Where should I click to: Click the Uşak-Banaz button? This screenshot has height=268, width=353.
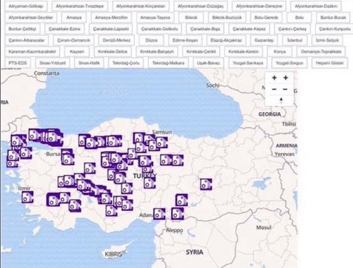tap(208, 63)
